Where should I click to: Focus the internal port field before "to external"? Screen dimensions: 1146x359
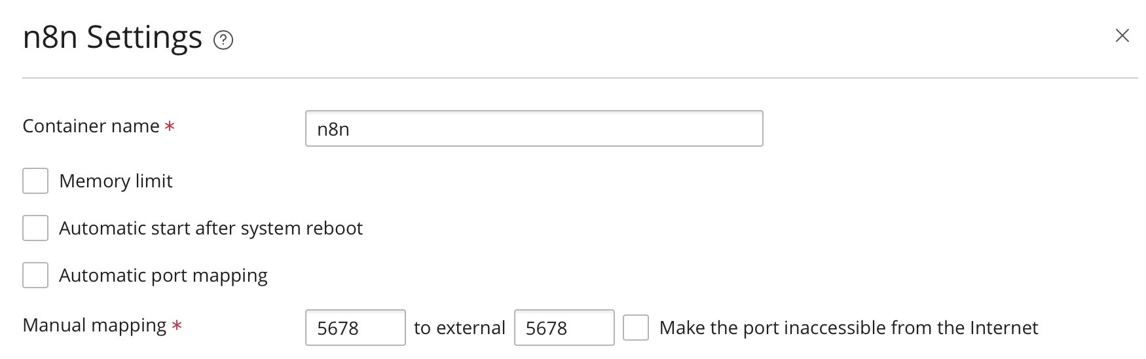pos(355,328)
